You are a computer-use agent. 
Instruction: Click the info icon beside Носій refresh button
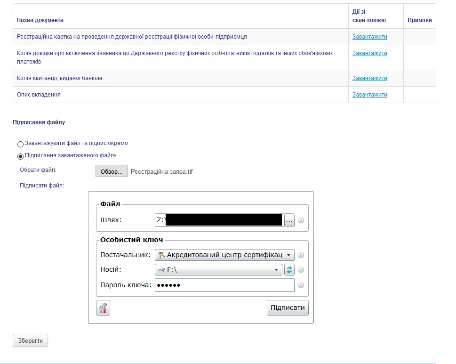pos(301,270)
